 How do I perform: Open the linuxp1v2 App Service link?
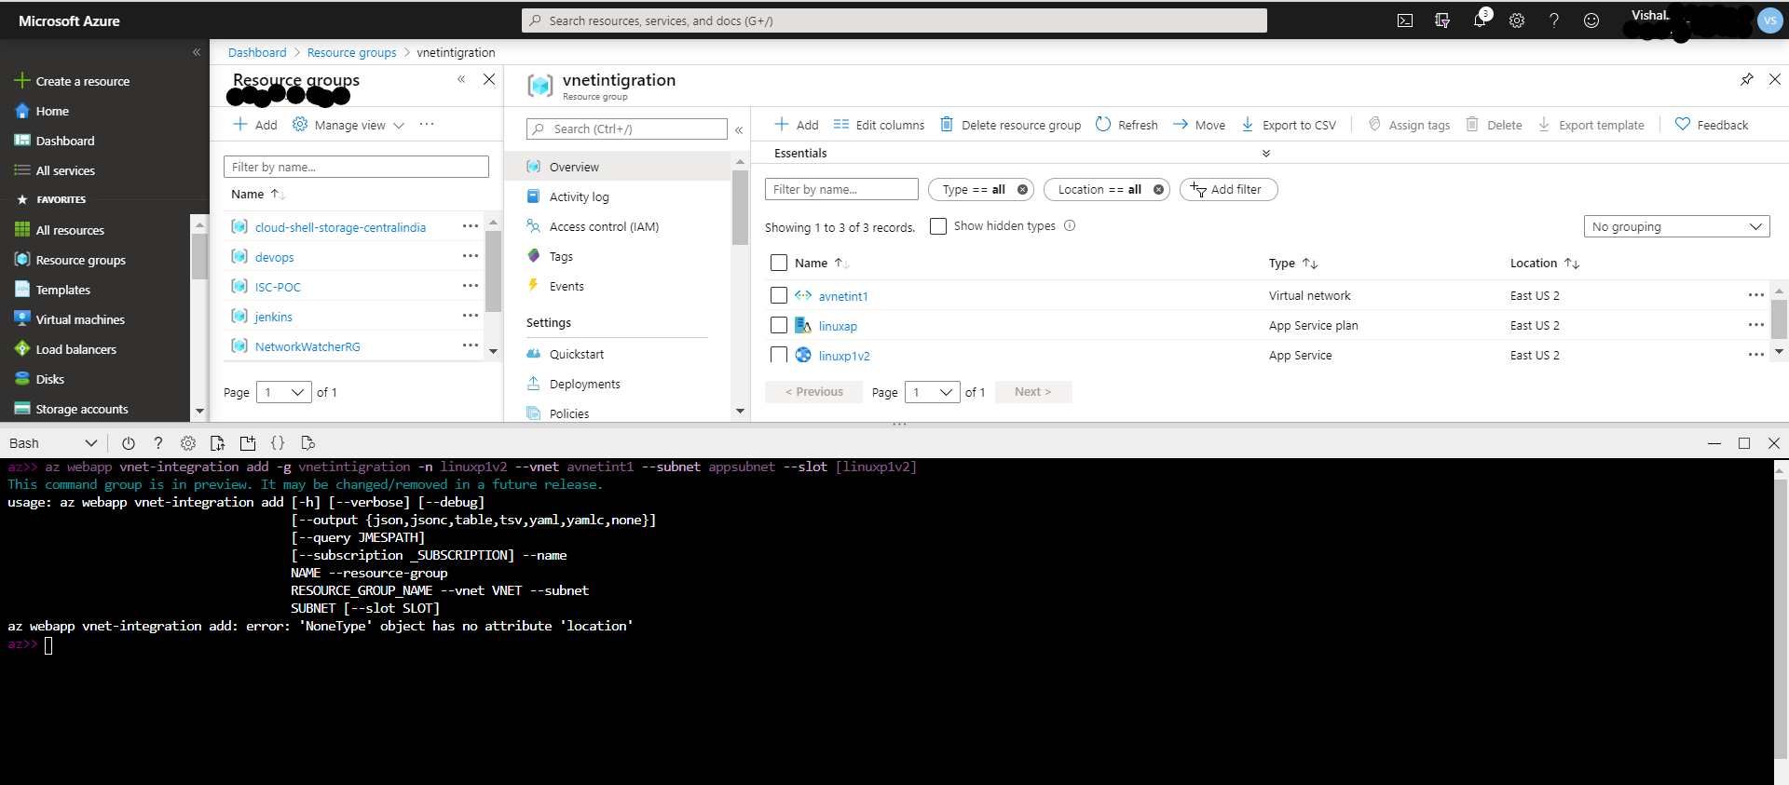(x=844, y=356)
